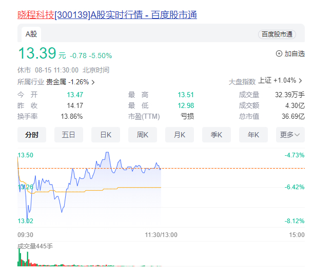
Task: Switch to the 日K chart tab
Action: point(106,135)
